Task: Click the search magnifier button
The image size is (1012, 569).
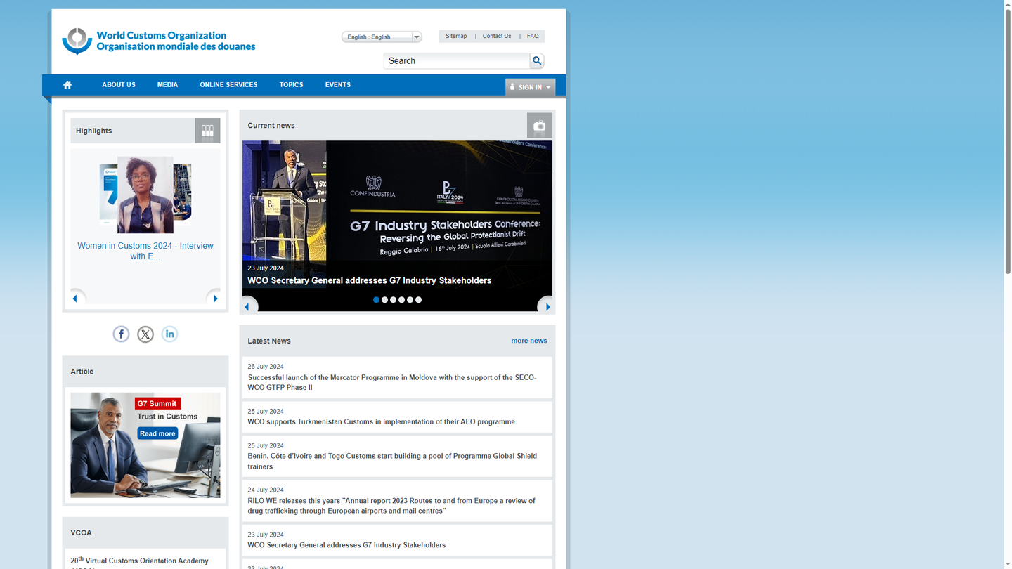Action: (537, 61)
